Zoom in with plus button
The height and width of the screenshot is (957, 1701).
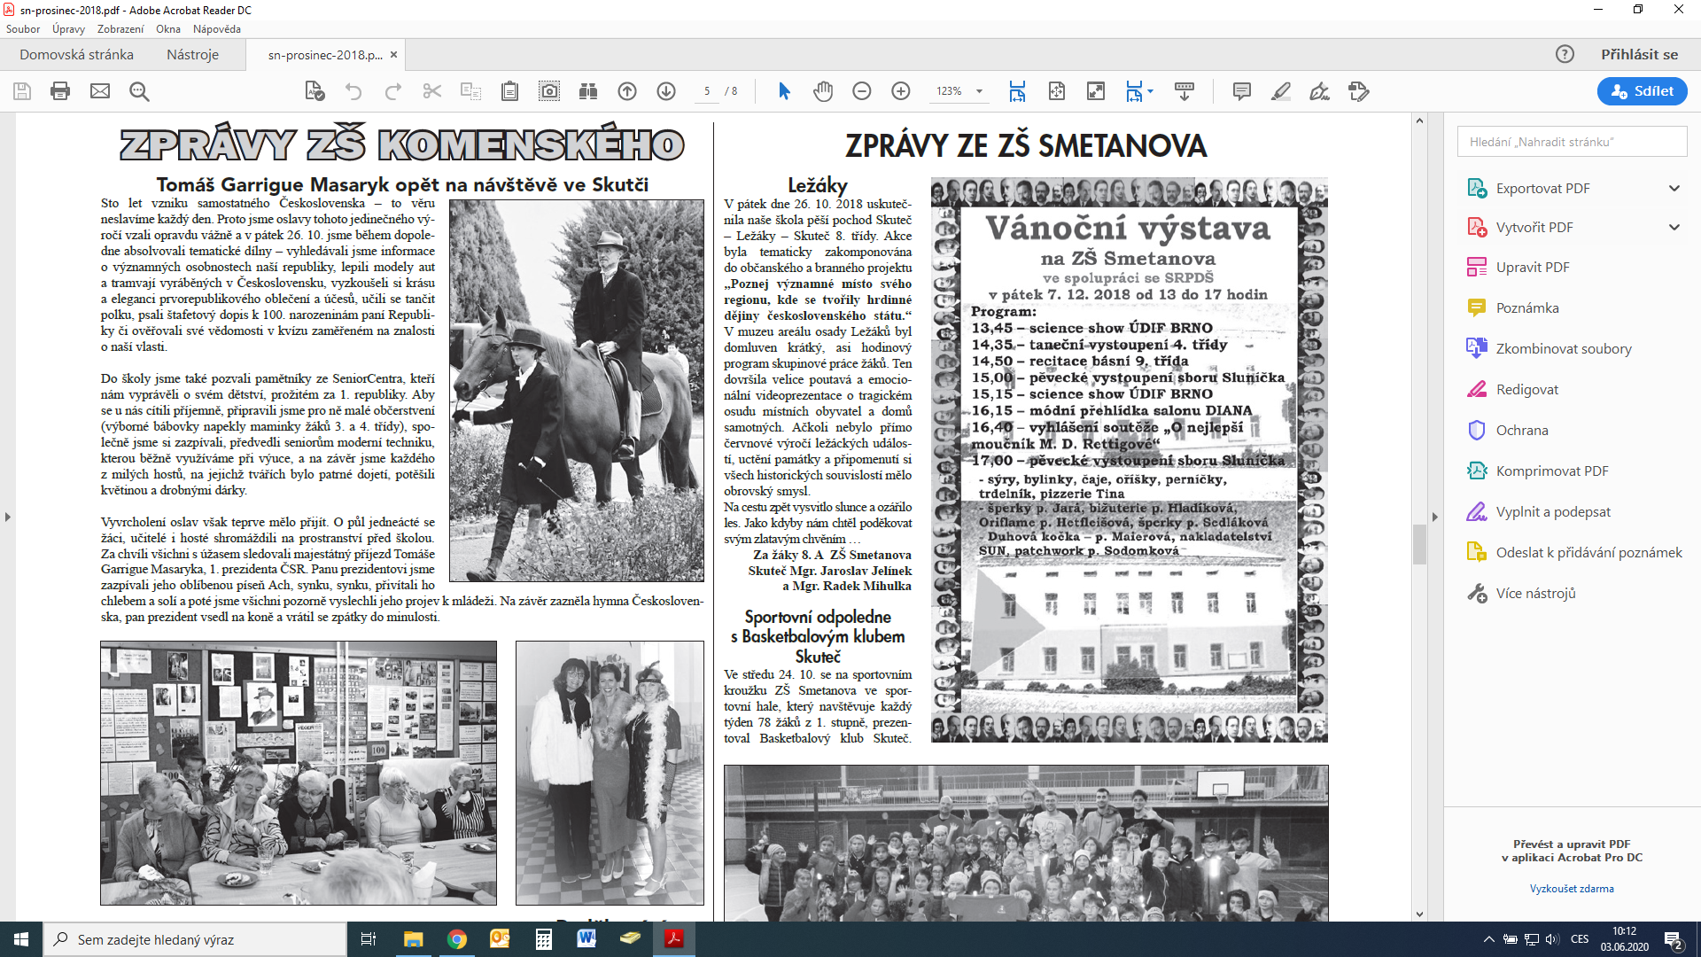click(901, 91)
